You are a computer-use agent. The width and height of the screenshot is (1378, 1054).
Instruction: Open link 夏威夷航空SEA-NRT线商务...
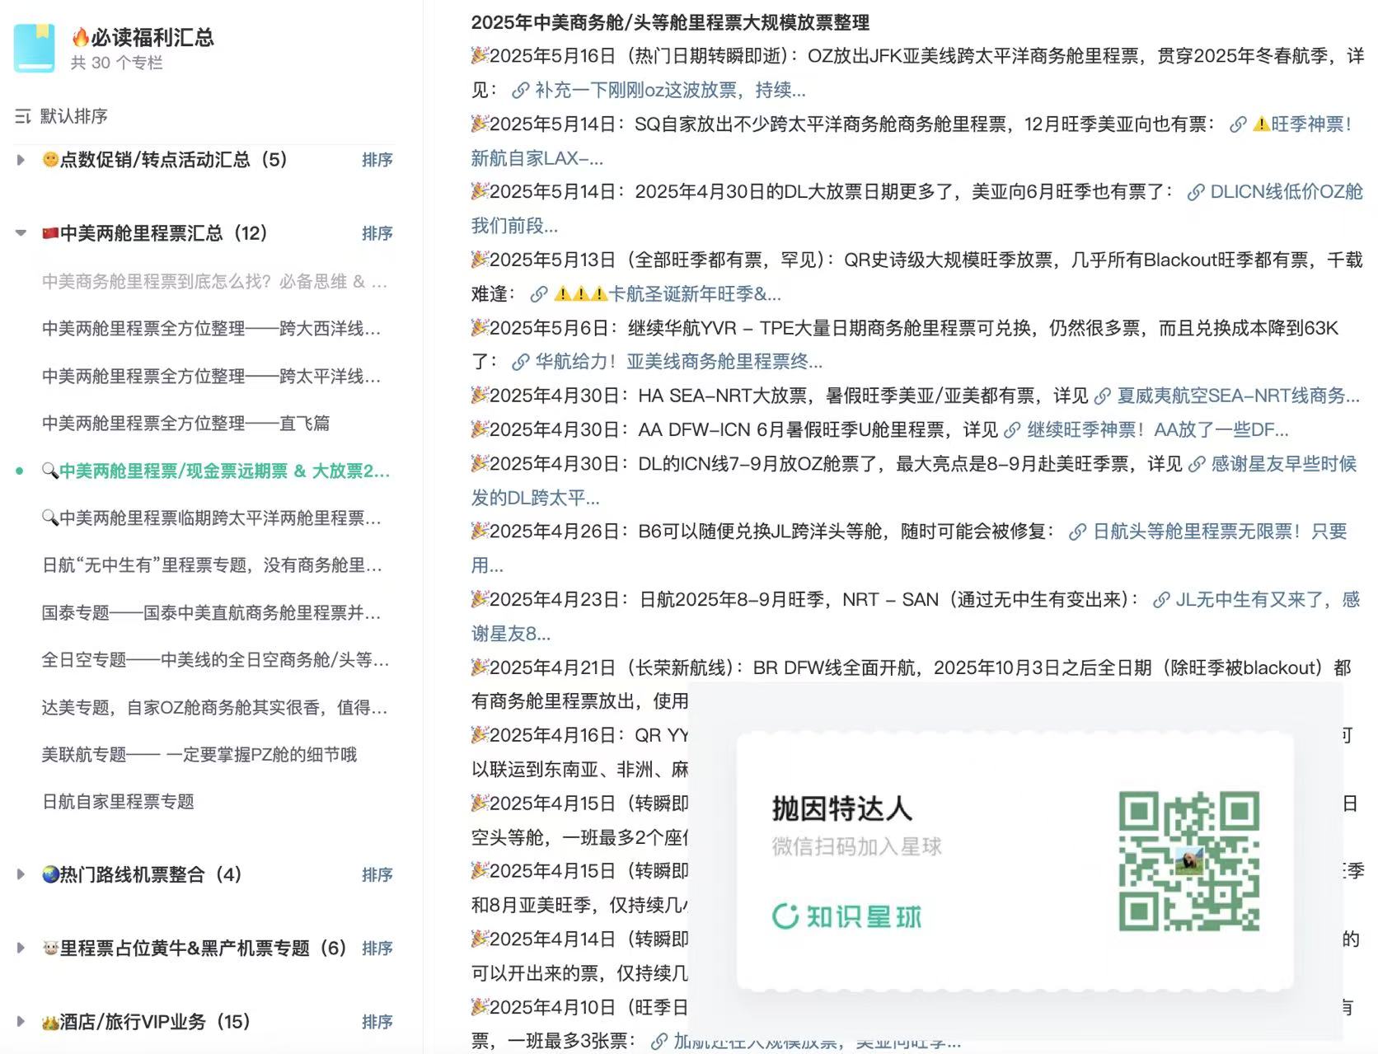tap(1238, 396)
